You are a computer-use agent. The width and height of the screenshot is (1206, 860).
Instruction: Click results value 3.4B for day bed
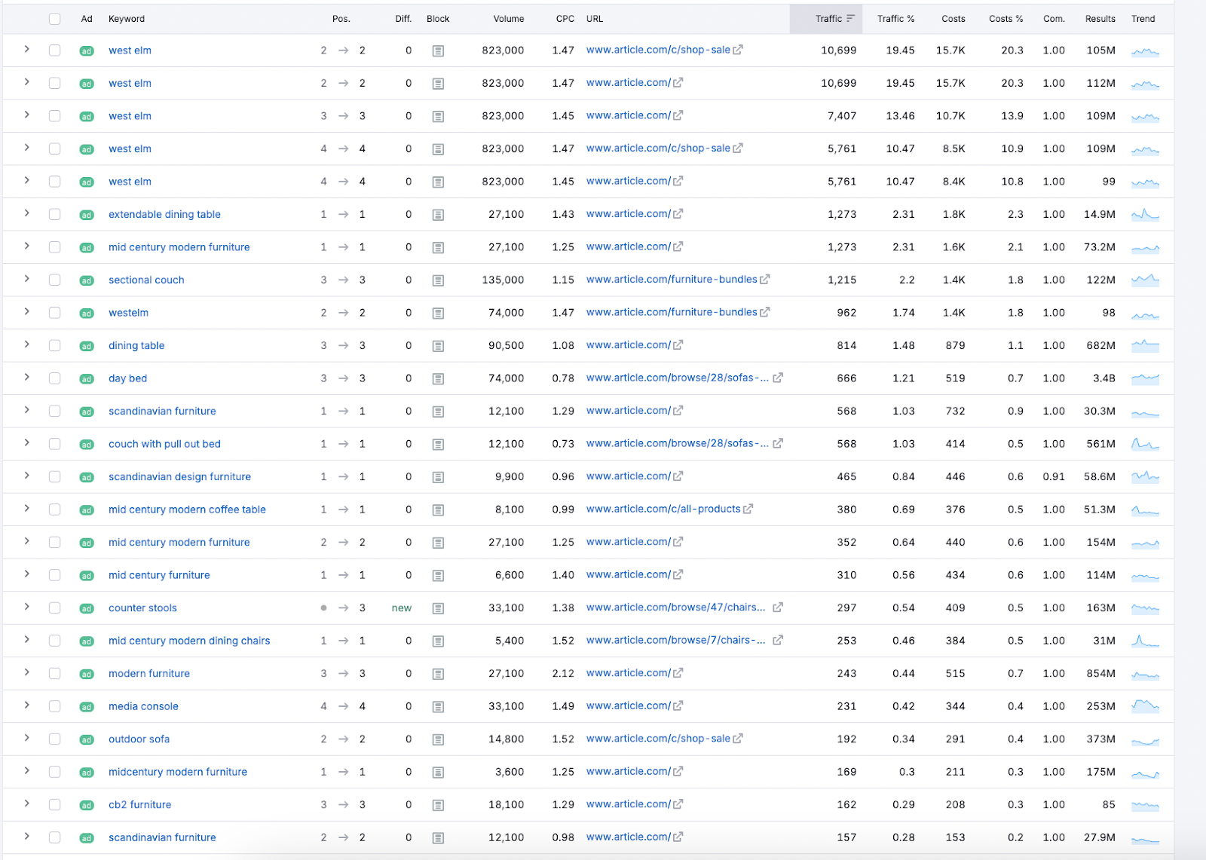point(1104,378)
